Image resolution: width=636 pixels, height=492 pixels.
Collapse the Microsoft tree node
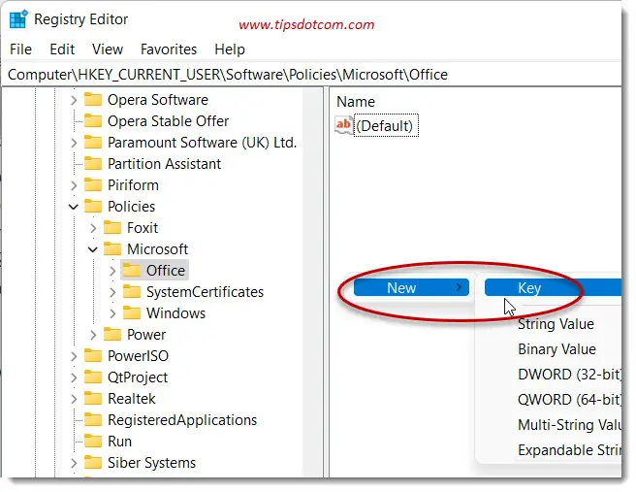93,249
